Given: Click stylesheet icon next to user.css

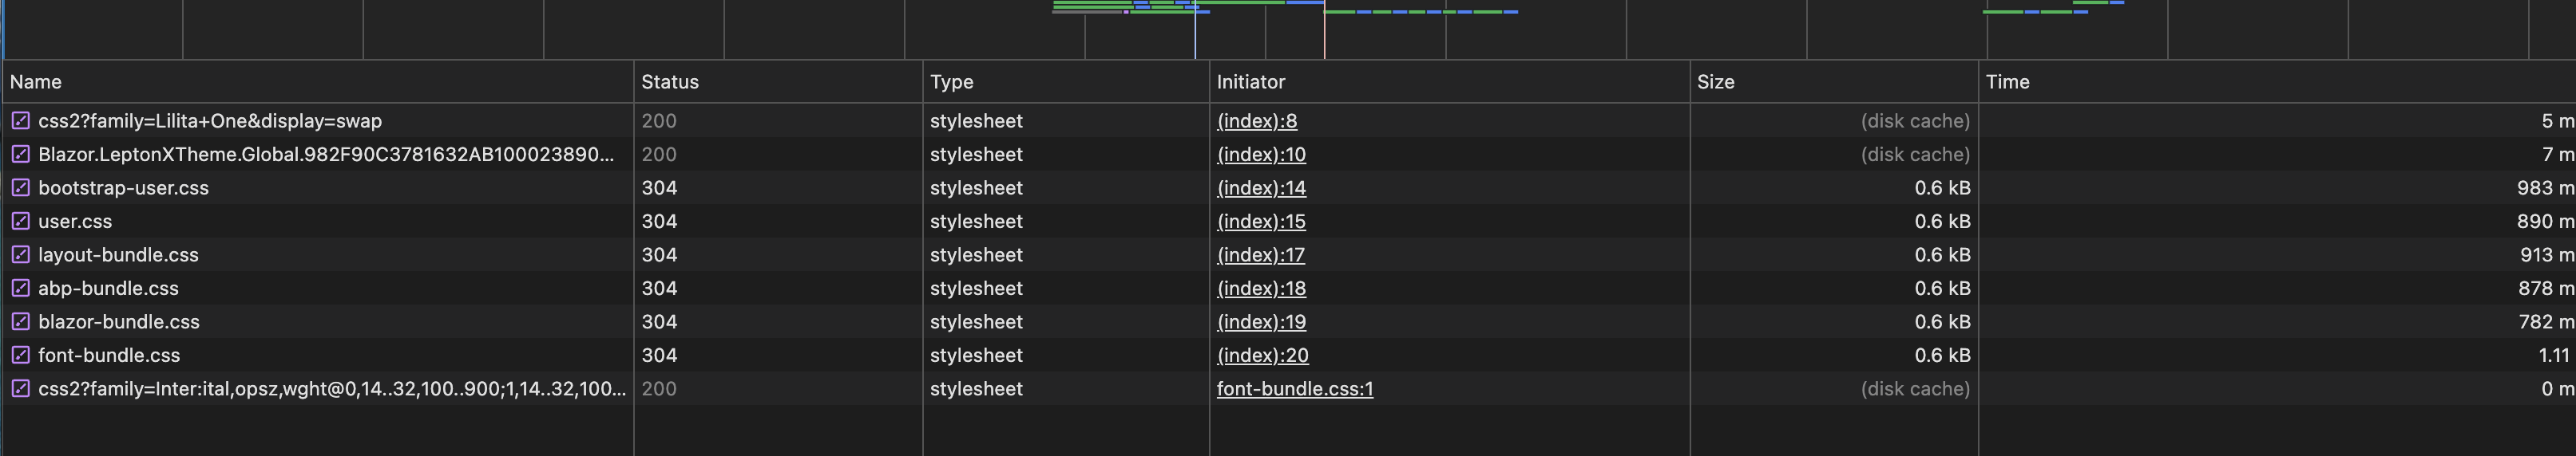Looking at the screenshot, I should point(20,222).
